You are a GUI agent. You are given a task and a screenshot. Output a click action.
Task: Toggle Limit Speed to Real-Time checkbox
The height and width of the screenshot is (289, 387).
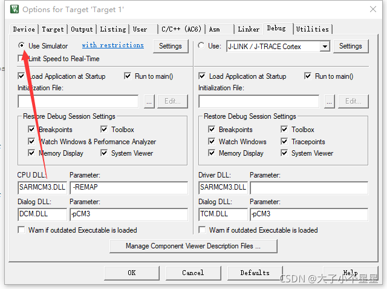21,59
